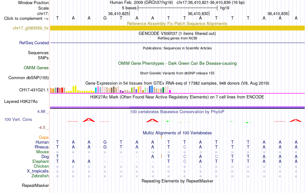Click the 'G' base in complement sequence row
The height and width of the screenshot is (193, 305).
coord(105,18)
